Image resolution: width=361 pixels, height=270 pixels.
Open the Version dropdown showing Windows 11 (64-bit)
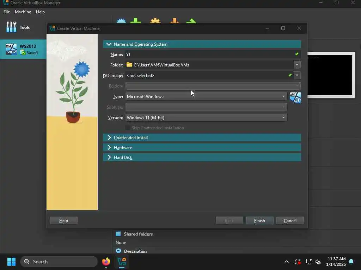pos(206,117)
